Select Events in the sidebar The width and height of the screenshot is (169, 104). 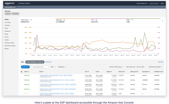click(6, 37)
